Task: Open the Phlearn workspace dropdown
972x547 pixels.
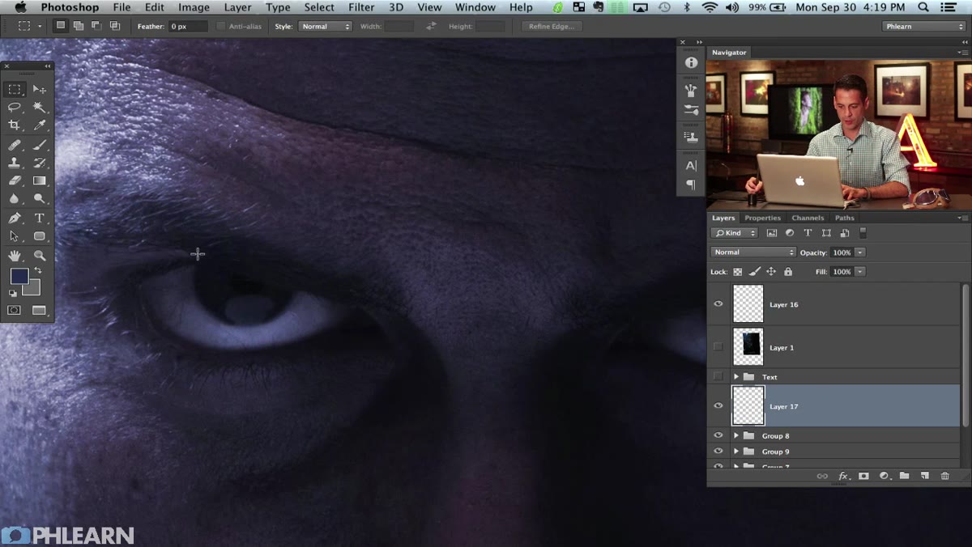Action: click(x=923, y=26)
